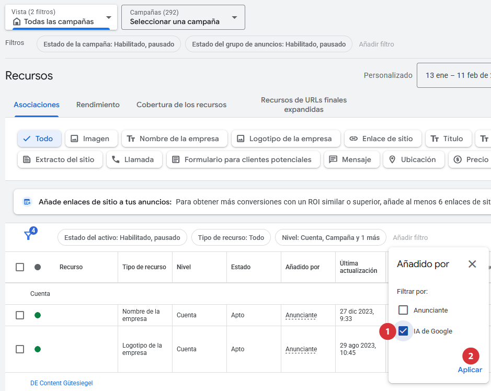This screenshot has height=391, width=491.
Task: Click the Mensaje resource chip
Action: click(351, 159)
